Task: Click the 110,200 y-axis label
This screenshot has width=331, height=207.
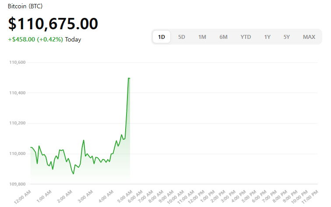Action: pos(18,123)
